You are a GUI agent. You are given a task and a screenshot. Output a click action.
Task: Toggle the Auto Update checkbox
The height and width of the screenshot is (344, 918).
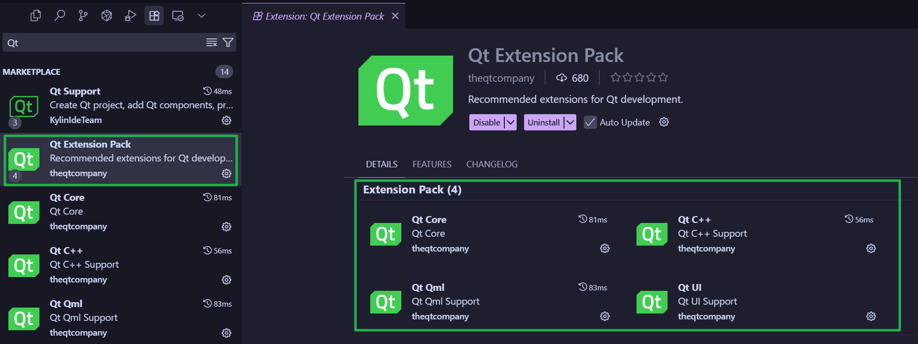[x=590, y=122]
